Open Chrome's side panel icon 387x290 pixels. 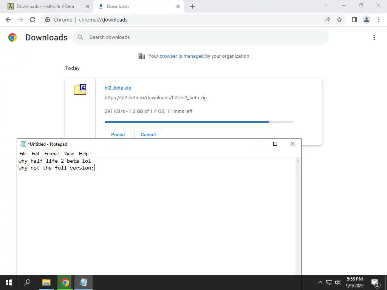pos(354,20)
